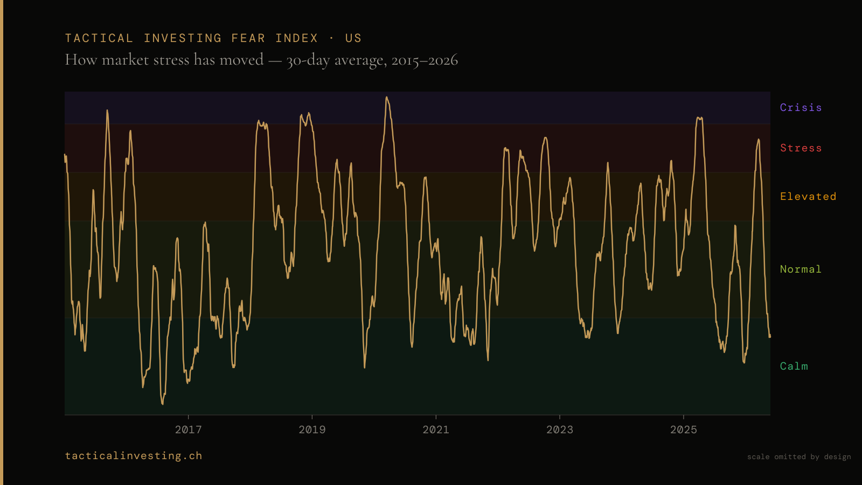This screenshot has height=485, width=862.
Task: Click the 2017 x-axis label
Action: pyautogui.click(x=189, y=429)
